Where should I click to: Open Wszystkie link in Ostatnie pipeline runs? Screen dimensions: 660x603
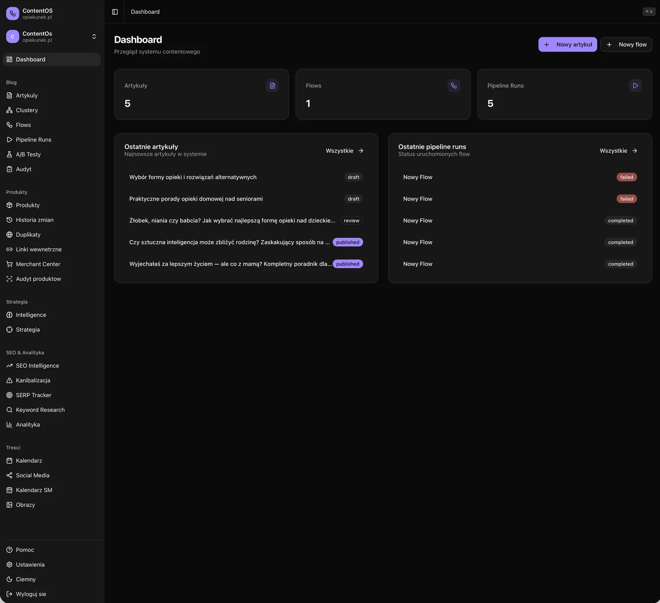619,151
